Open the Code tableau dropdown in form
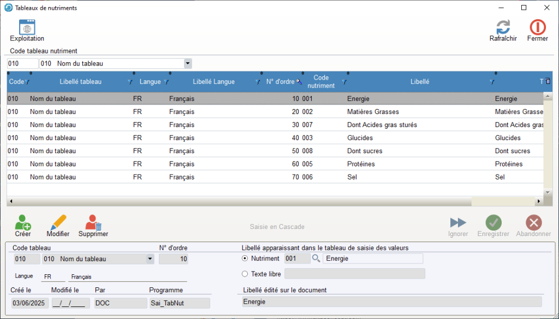The height and width of the screenshot is (319, 559). (x=150, y=259)
